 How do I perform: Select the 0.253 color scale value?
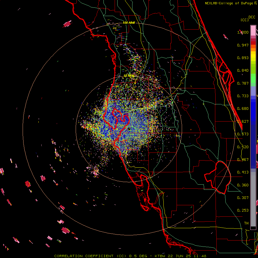[x=243, y=210]
